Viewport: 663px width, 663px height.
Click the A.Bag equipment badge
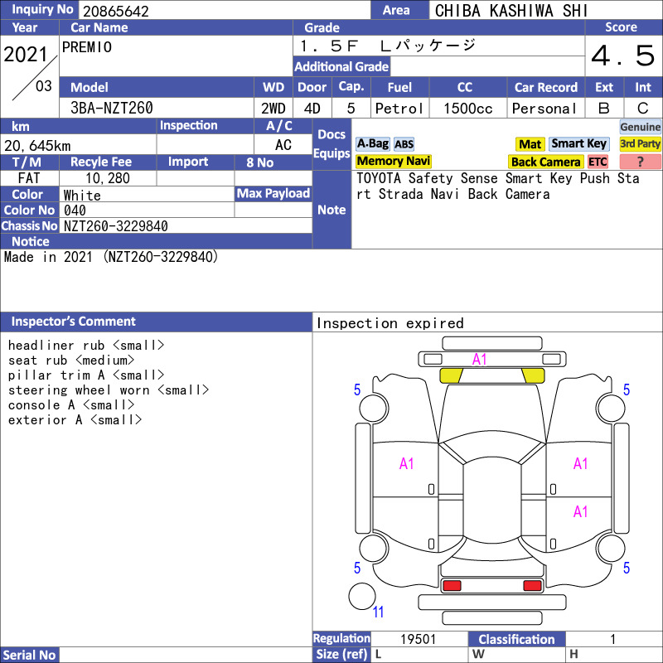(x=372, y=144)
